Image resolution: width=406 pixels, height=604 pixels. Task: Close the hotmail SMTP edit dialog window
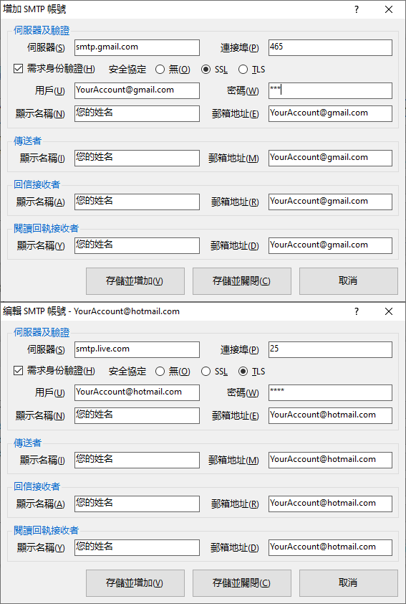(389, 311)
